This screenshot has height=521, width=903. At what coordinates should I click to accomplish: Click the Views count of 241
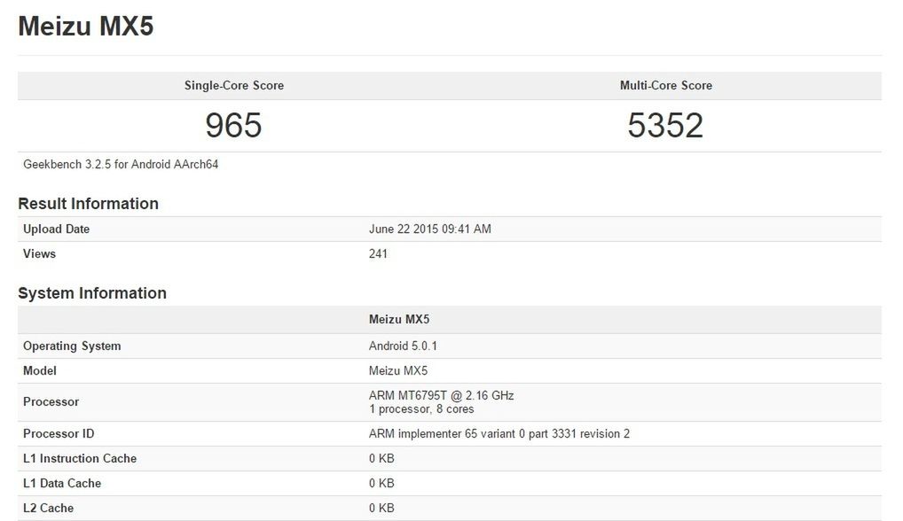(x=378, y=253)
